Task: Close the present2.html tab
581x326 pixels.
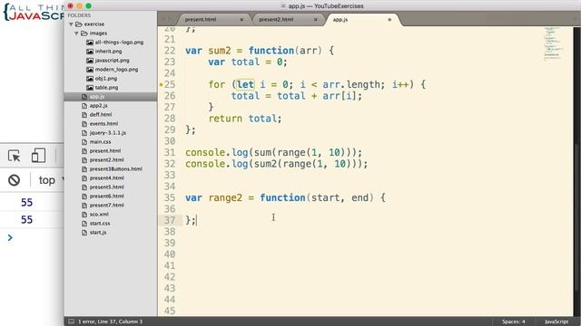Action: 316,20
